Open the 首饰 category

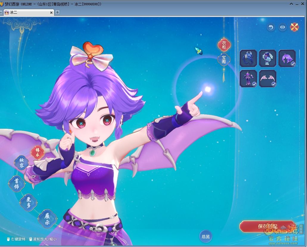17,184
